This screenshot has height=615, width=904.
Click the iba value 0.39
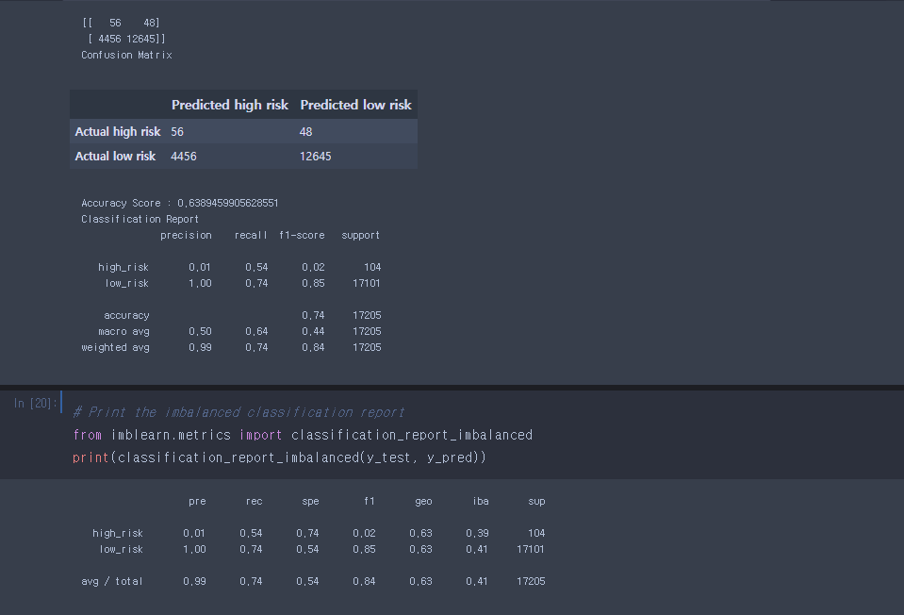(477, 533)
